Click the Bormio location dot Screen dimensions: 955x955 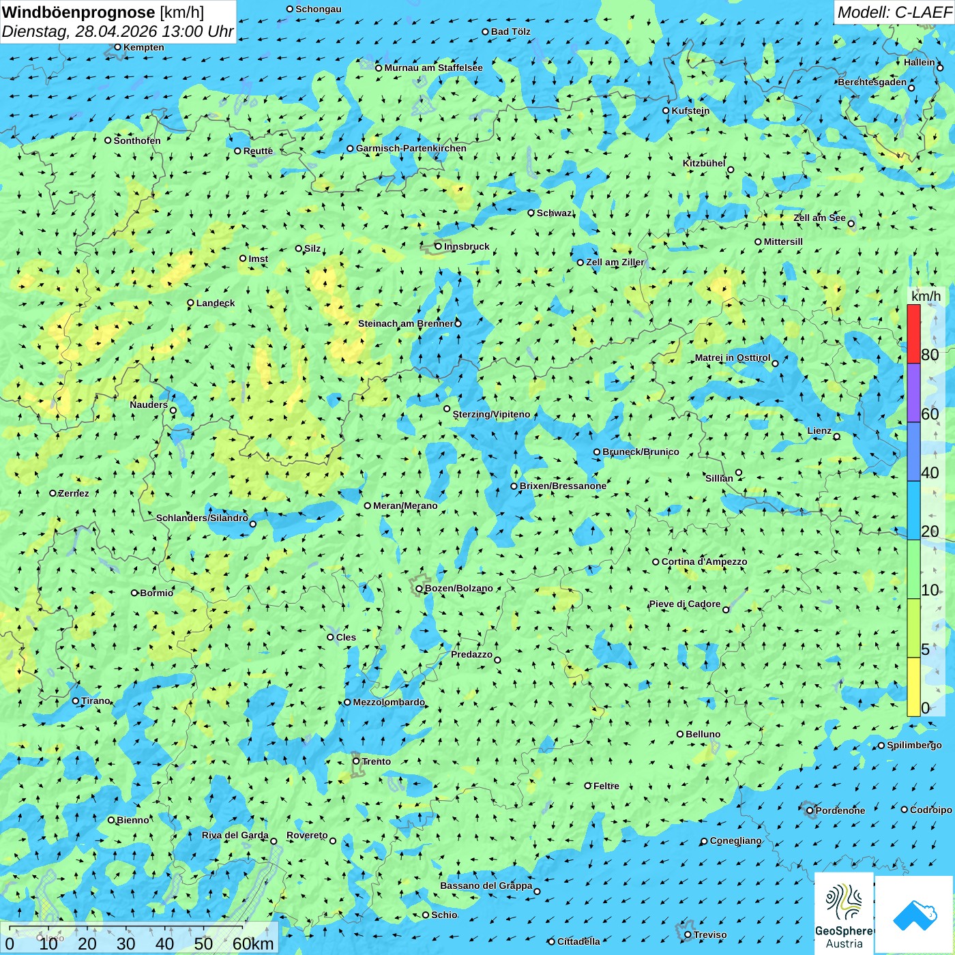click(134, 593)
